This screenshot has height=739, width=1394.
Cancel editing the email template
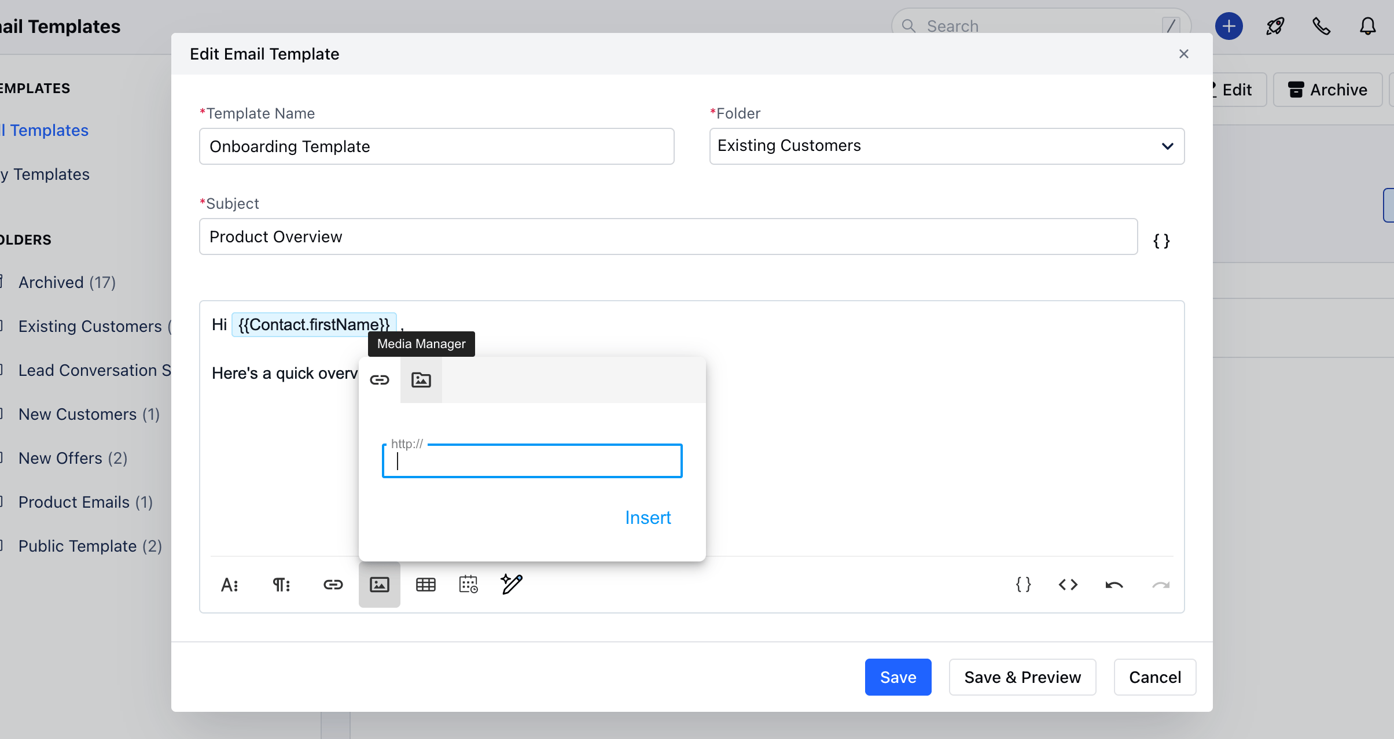[x=1155, y=677]
